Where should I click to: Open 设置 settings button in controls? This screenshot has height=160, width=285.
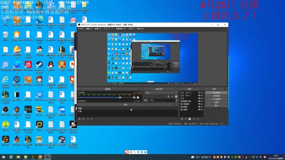pyautogui.click(x=216, y=102)
